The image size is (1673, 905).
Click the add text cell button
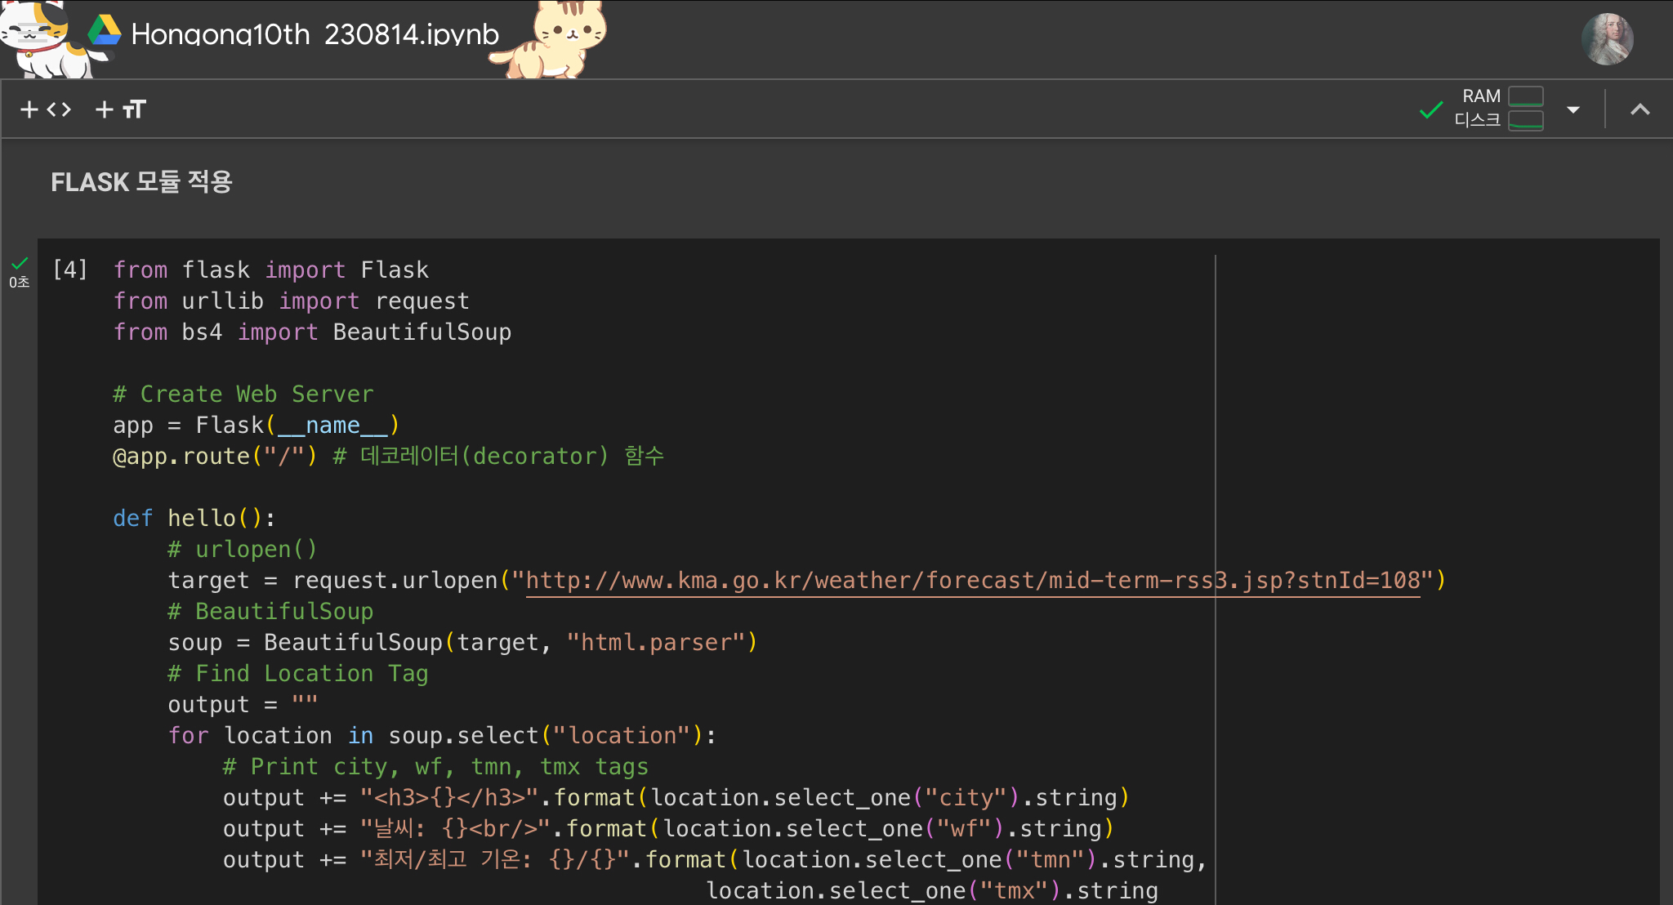click(121, 109)
